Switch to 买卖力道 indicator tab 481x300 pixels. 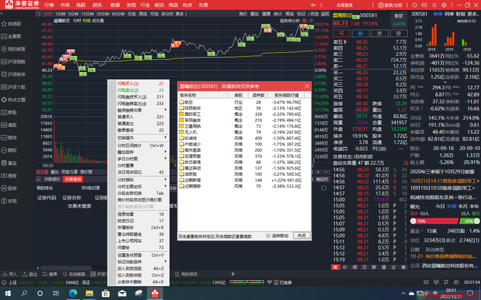[69, 172]
